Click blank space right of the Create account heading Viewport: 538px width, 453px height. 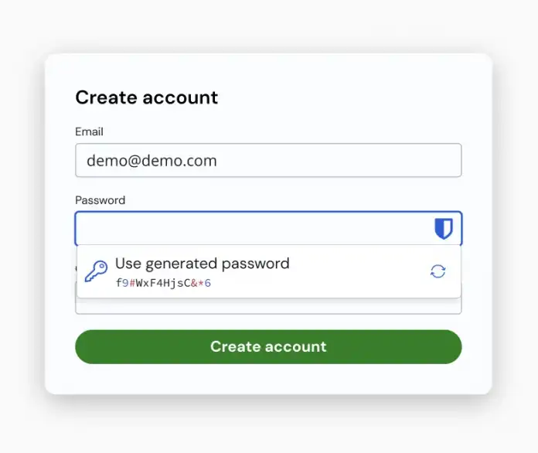[348, 97]
